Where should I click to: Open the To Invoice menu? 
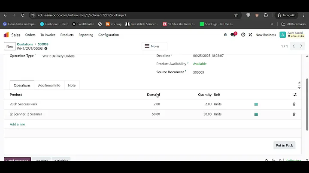point(48,35)
